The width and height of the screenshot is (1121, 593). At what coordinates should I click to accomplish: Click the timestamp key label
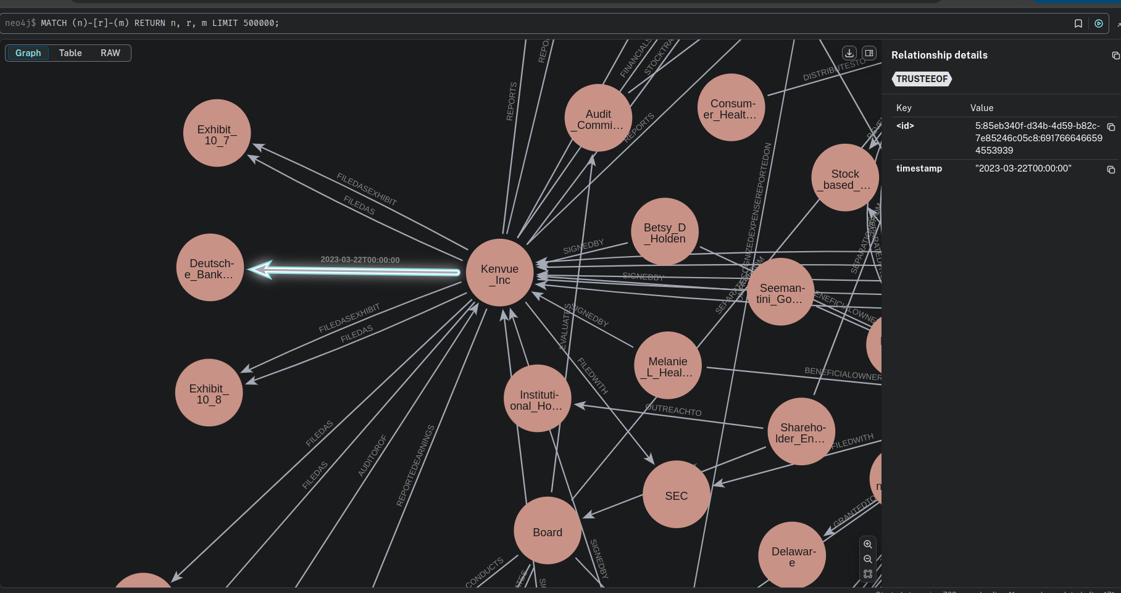pyautogui.click(x=919, y=168)
